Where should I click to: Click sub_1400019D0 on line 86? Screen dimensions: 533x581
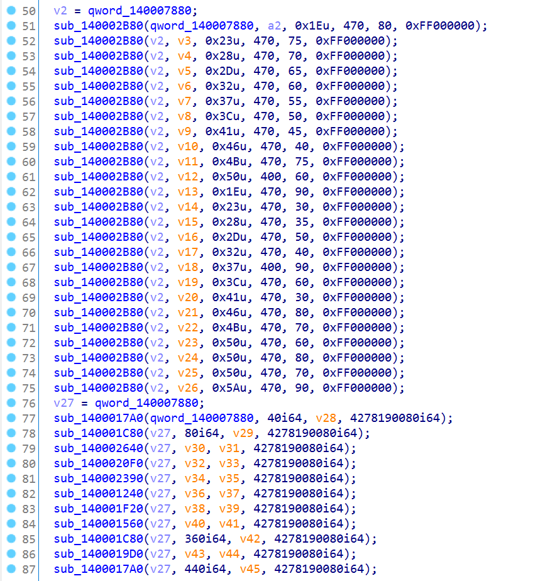pyautogui.click(x=99, y=554)
